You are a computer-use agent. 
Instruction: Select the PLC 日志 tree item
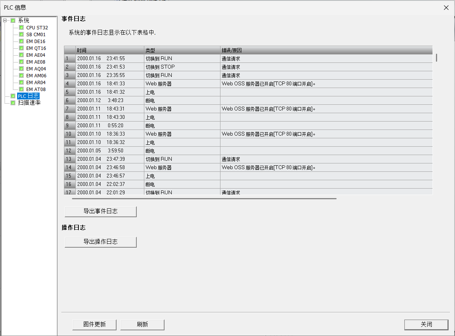(x=28, y=96)
